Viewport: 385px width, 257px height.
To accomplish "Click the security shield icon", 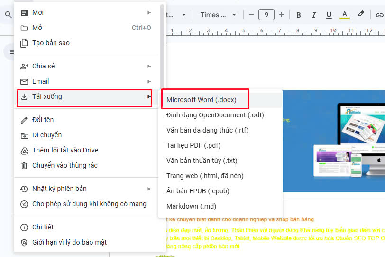I will coord(24,243).
